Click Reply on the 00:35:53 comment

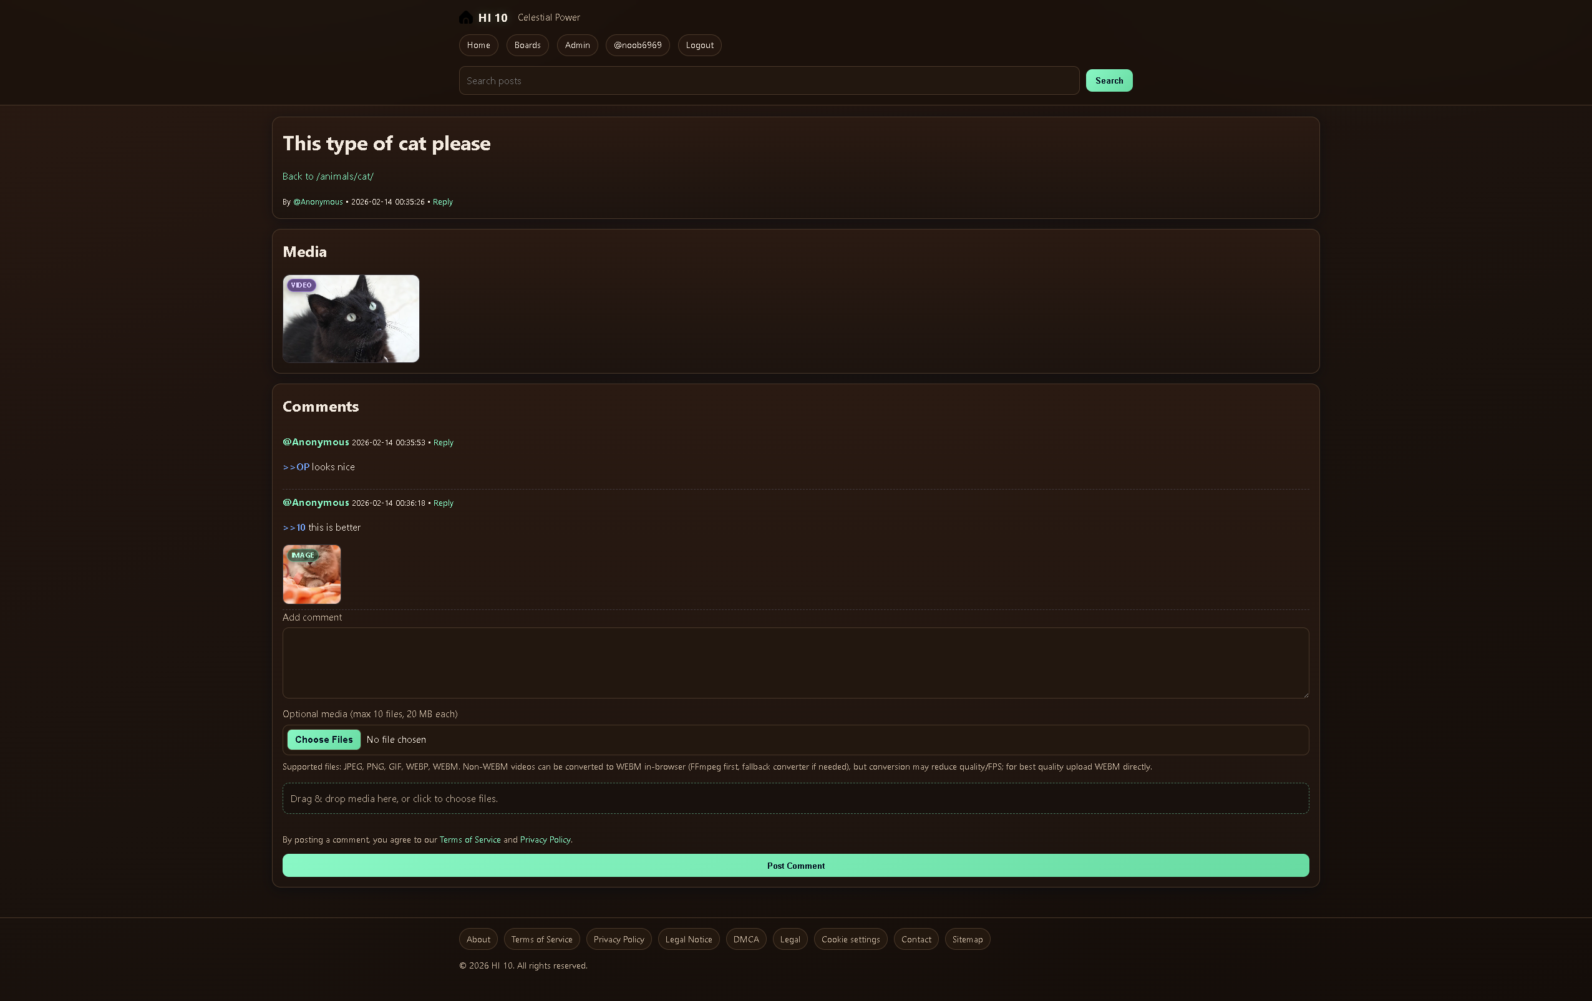pos(442,442)
